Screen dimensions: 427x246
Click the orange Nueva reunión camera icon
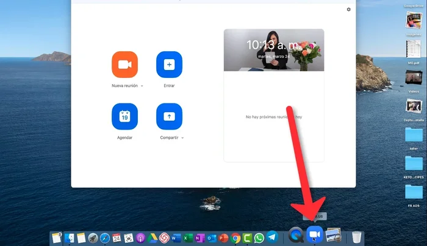pos(124,65)
